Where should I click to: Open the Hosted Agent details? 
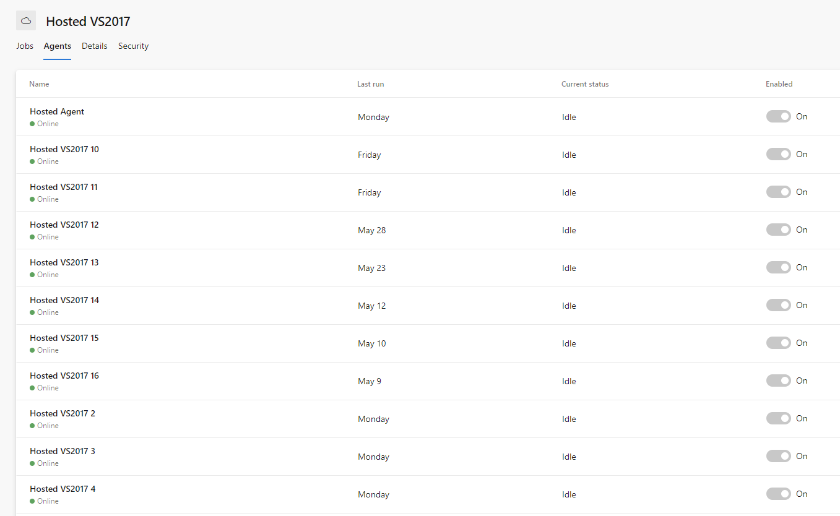pyautogui.click(x=56, y=111)
